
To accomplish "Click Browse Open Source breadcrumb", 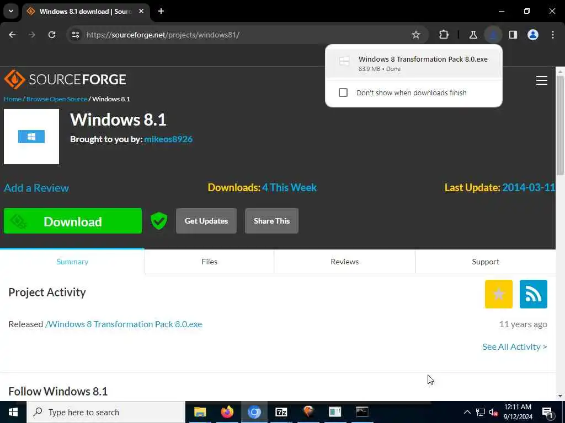I will 57,99.
